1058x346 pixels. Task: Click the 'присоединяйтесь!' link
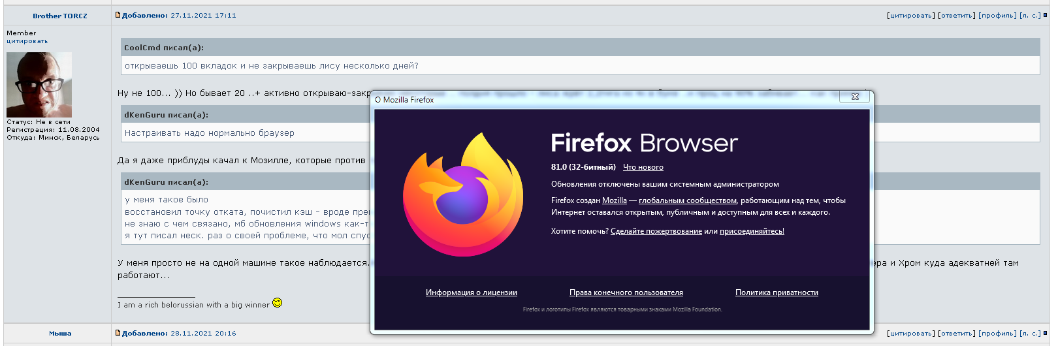pyautogui.click(x=752, y=231)
